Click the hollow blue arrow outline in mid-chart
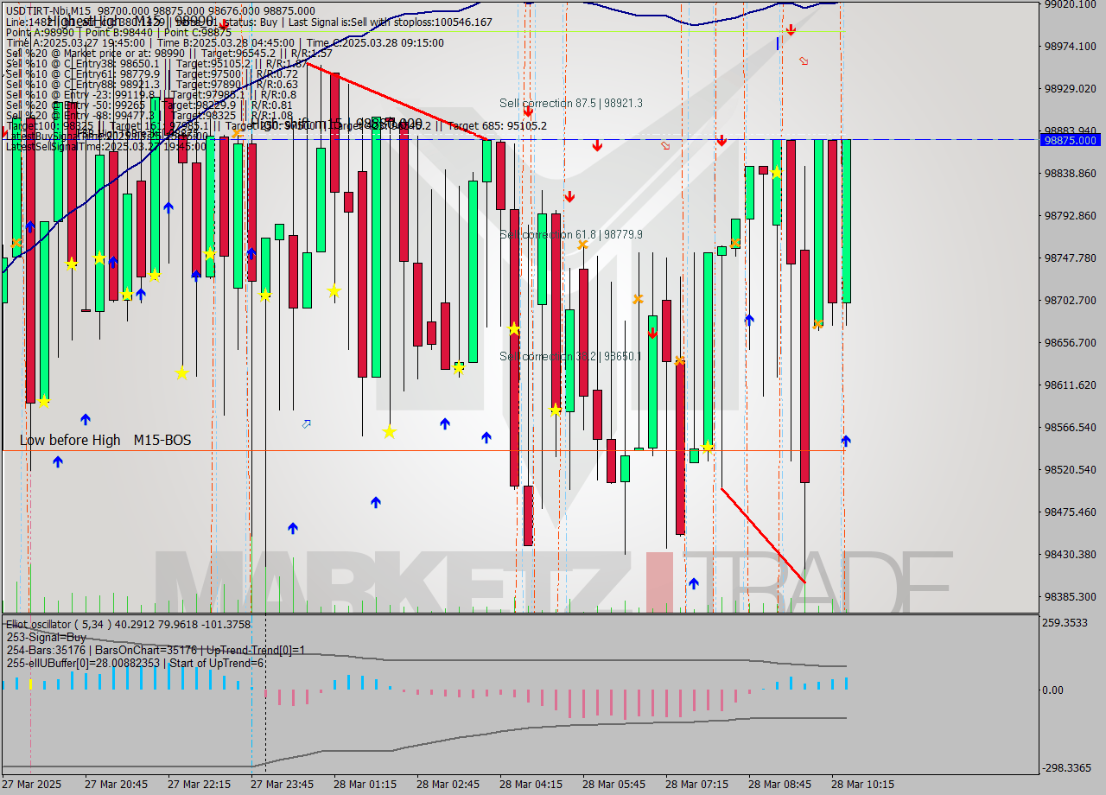 305,423
